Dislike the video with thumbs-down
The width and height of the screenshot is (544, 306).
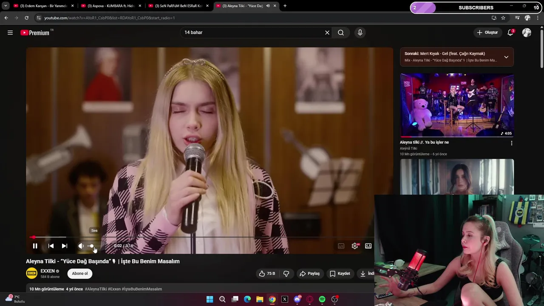286,274
